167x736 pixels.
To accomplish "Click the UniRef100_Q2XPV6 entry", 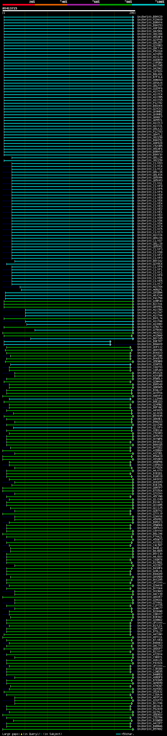I will [x=150, y=40].
